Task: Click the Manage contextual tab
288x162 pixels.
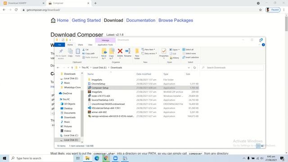Action: [105, 40]
